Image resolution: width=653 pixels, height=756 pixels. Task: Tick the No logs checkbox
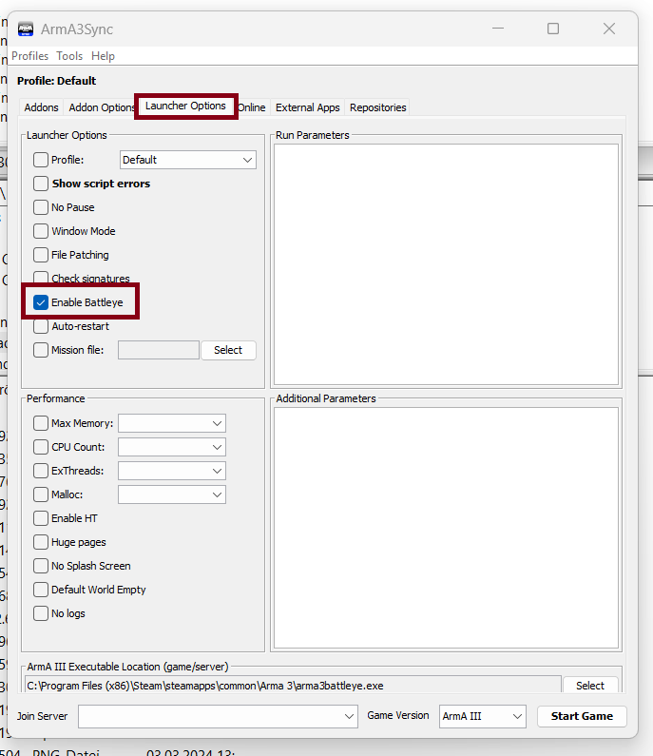pos(41,613)
